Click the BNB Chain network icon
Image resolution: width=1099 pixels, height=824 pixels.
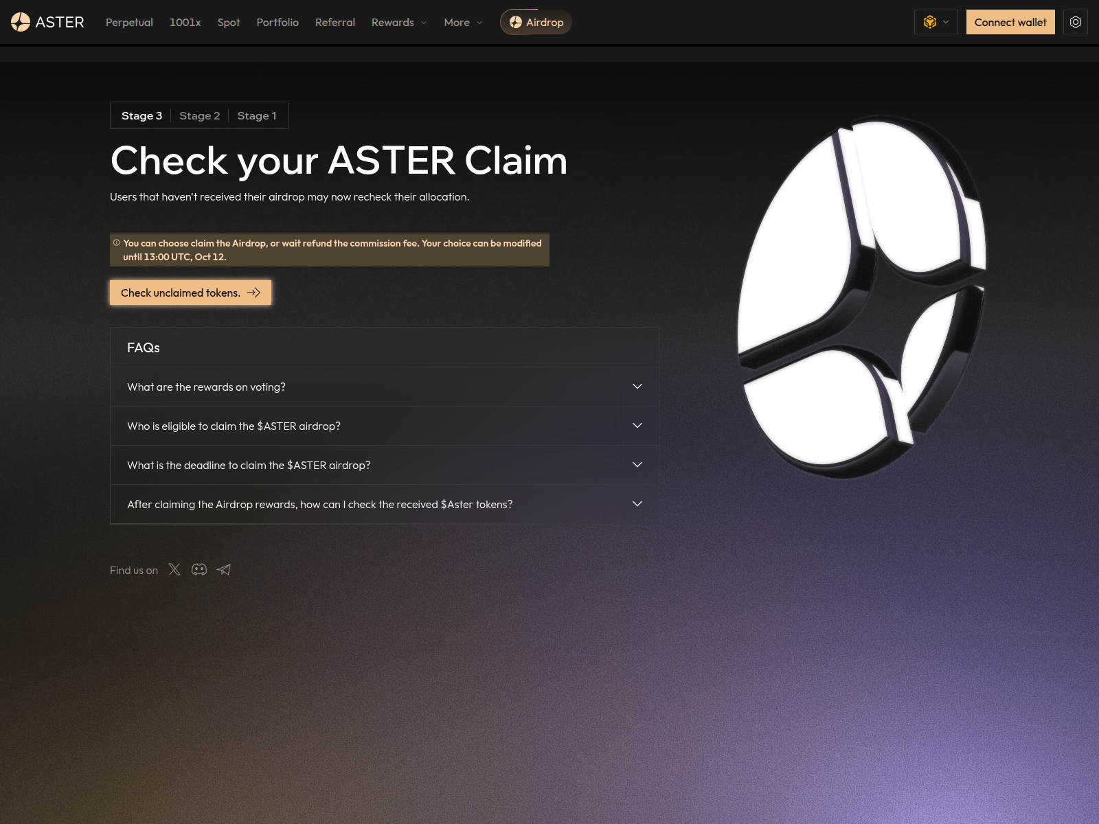(930, 22)
